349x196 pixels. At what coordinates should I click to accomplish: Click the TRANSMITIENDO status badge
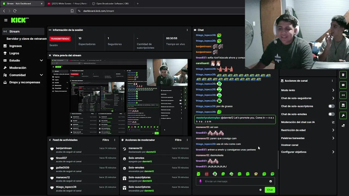tap(60, 39)
